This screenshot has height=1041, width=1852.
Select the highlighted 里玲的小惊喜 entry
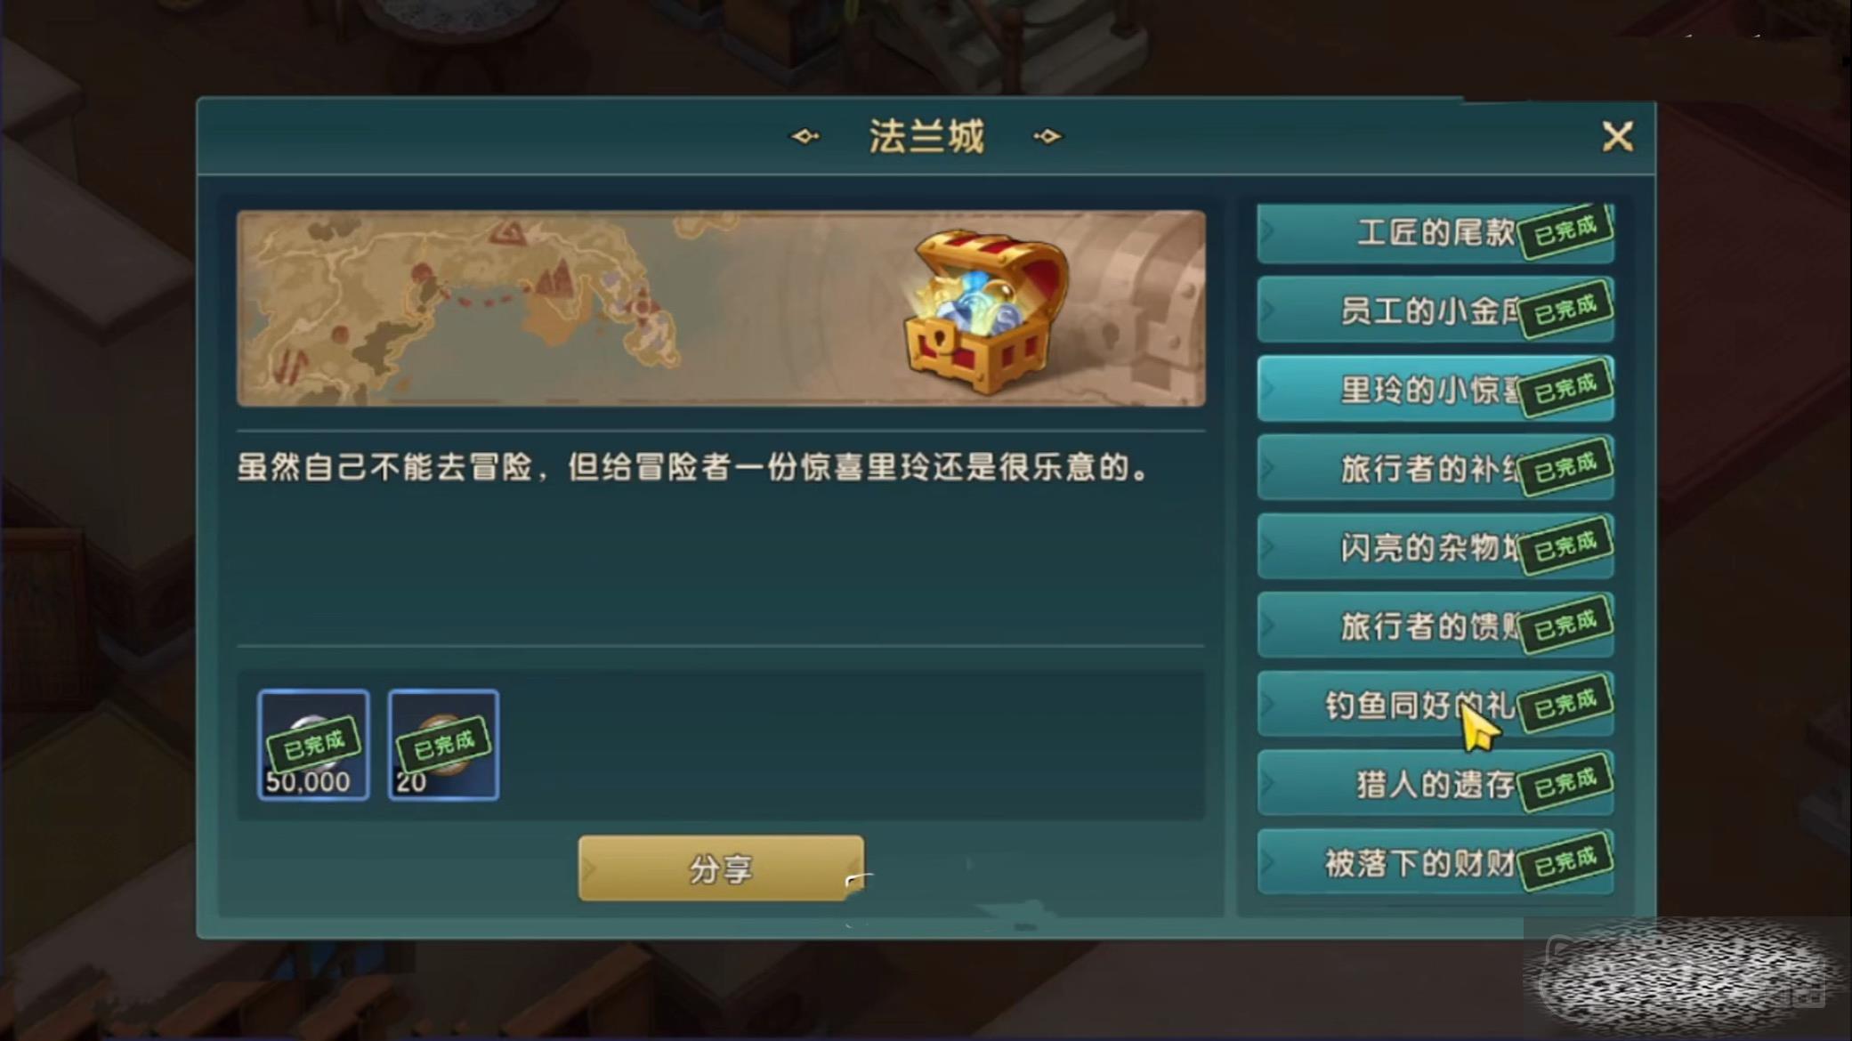pyautogui.click(x=1436, y=389)
